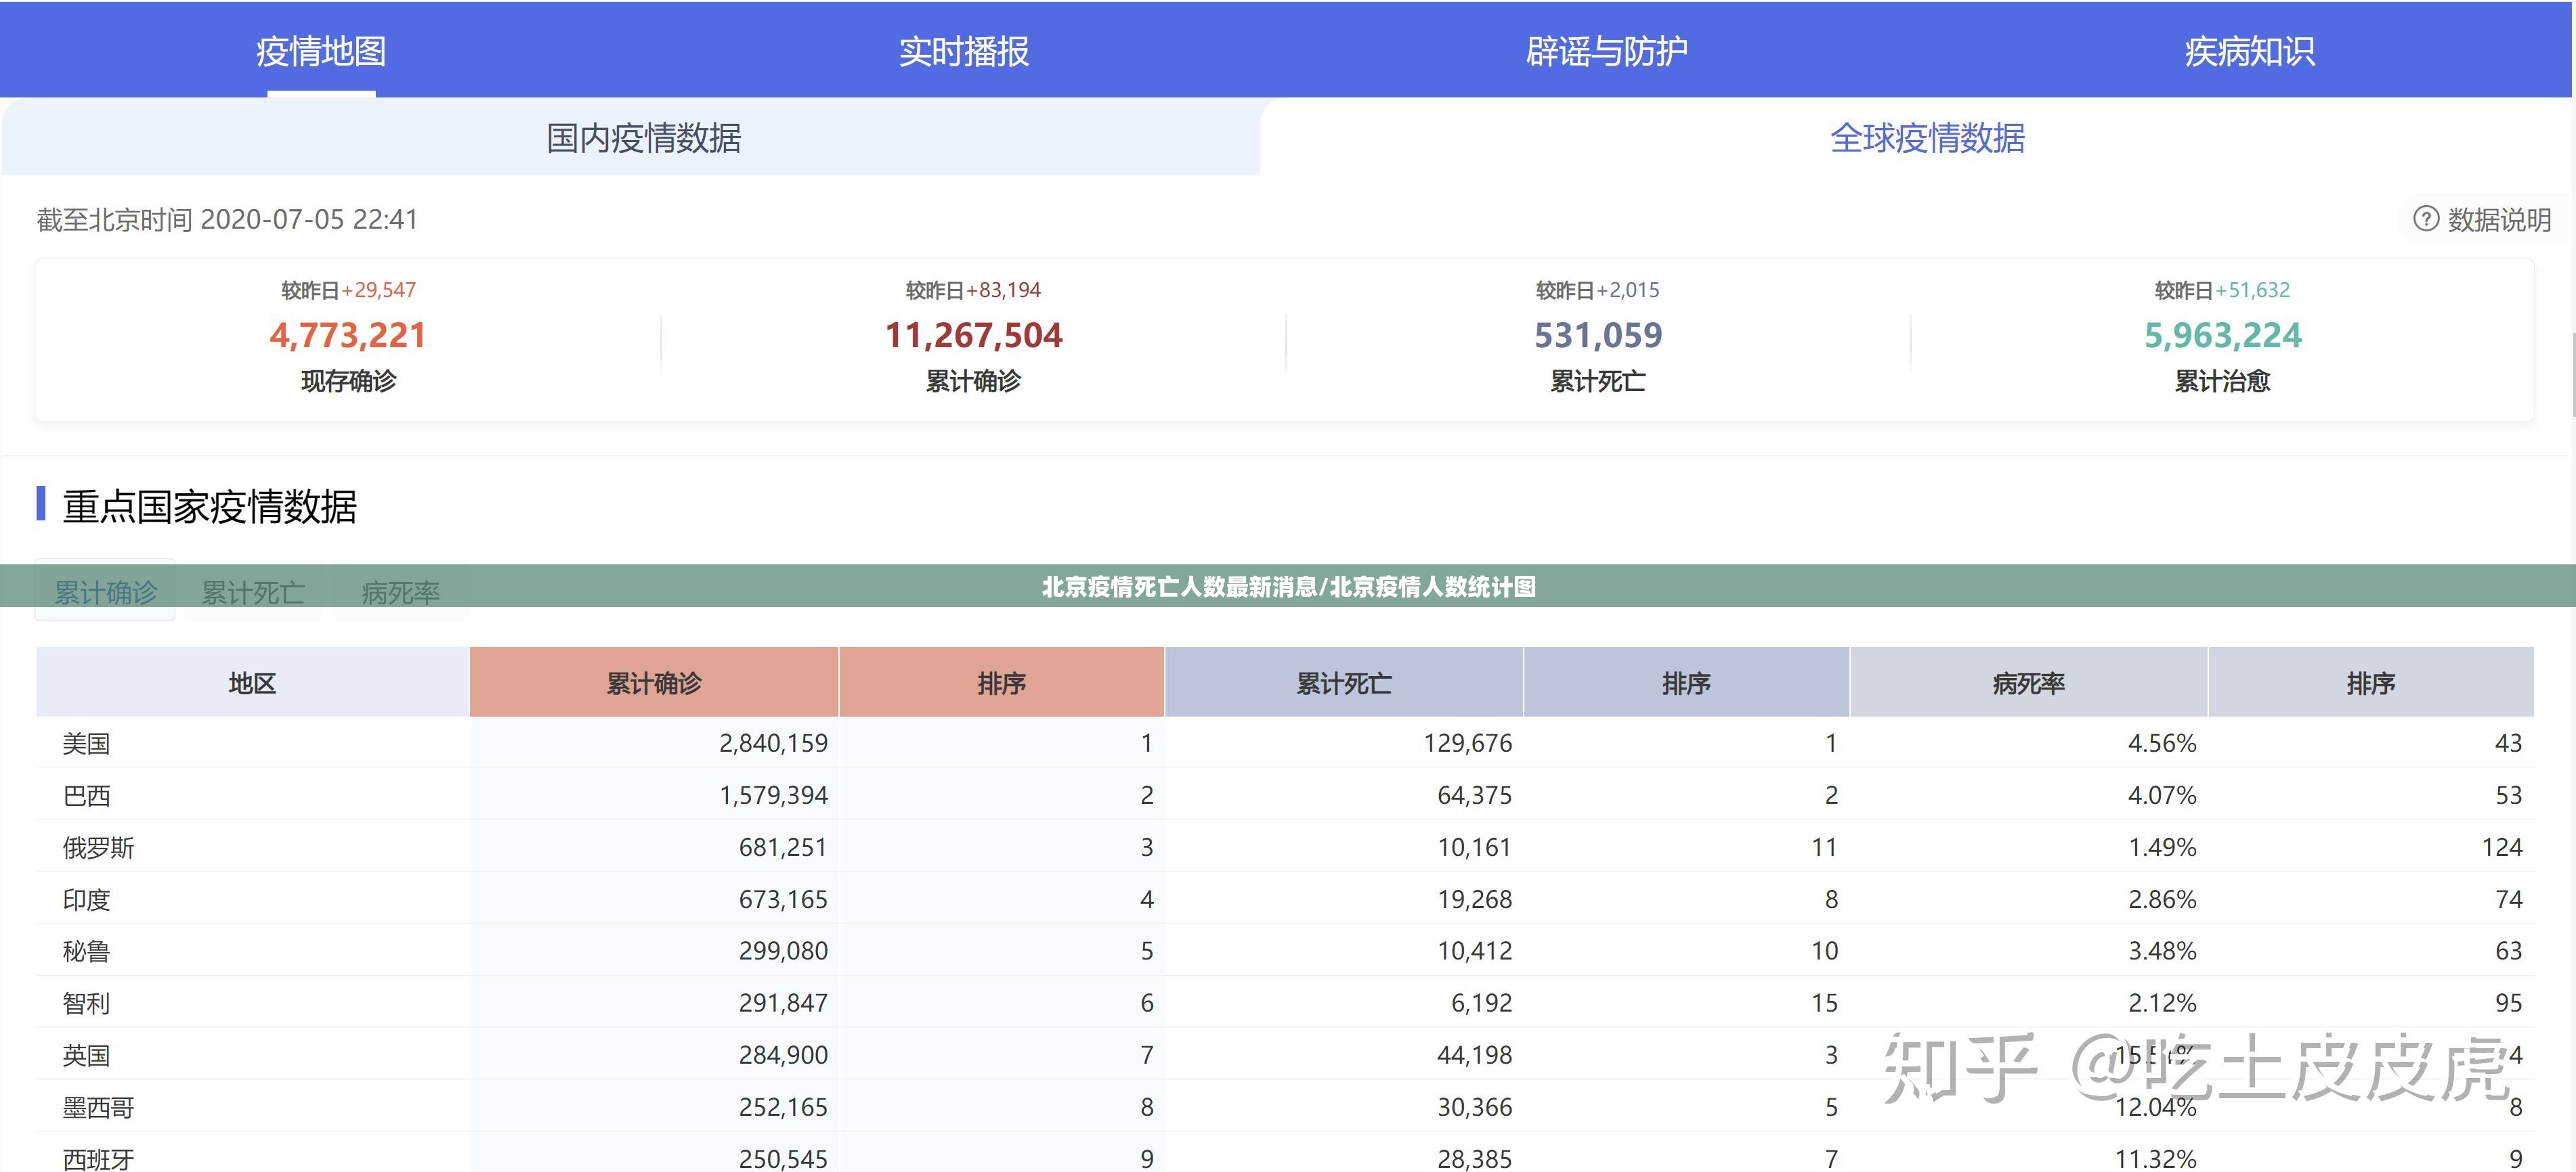Viewport: 2576px width, 1172px height.
Task: Select the 巴西 row
Action: click(x=1285, y=795)
